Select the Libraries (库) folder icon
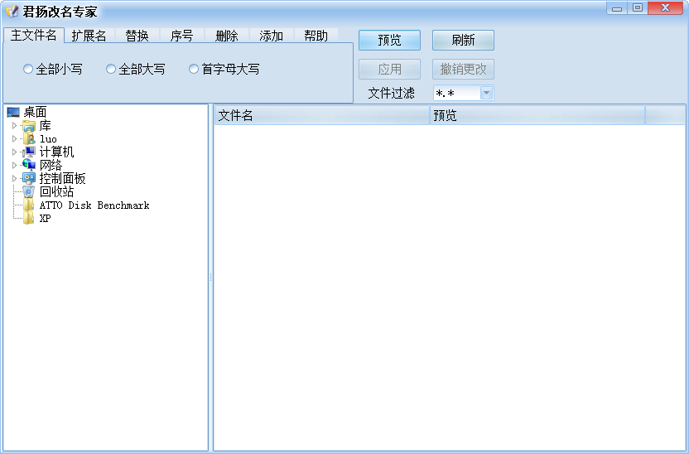 point(29,126)
